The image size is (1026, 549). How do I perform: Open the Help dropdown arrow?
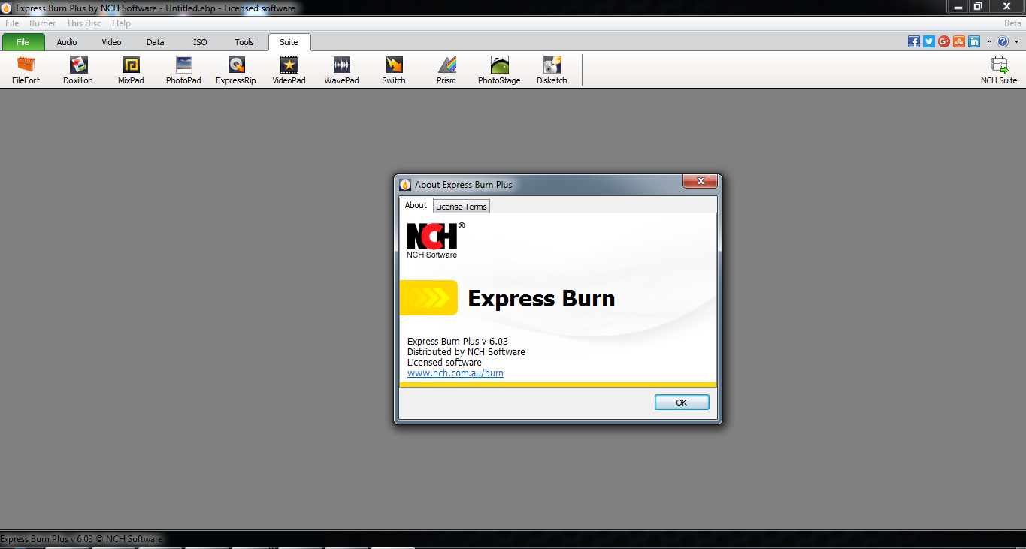tap(1016, 42)
